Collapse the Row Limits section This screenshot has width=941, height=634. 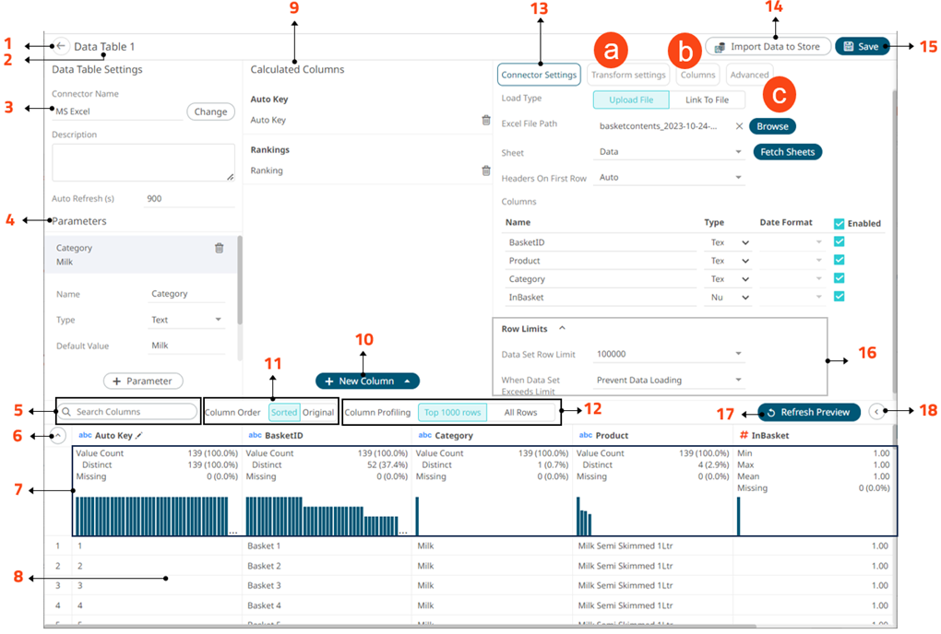[563, 328]
